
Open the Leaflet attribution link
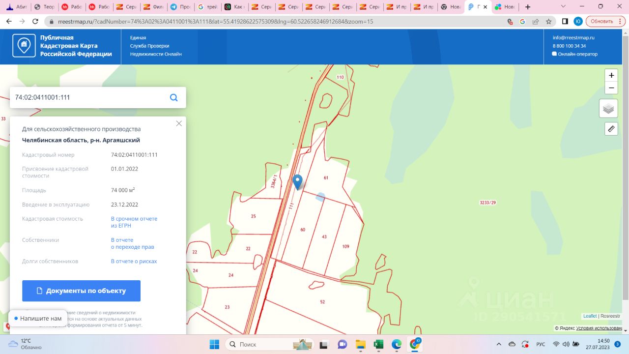coord(590,316)
